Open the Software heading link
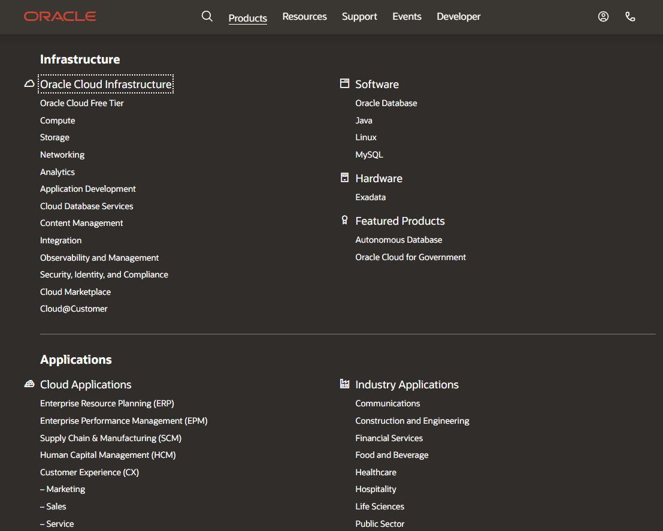This screenshot has height=531, width=663. tap(377, 84)
